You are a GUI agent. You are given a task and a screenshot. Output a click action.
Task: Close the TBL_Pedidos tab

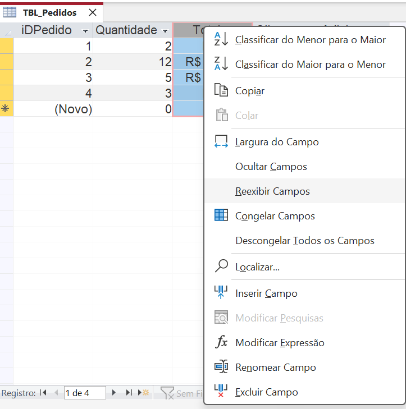[93, 12]
